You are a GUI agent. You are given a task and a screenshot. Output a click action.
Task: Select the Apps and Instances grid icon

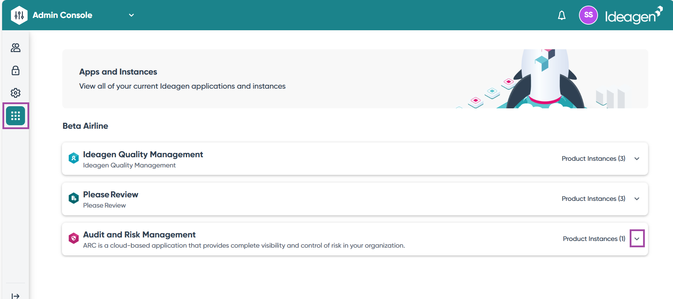coord(15,116)
